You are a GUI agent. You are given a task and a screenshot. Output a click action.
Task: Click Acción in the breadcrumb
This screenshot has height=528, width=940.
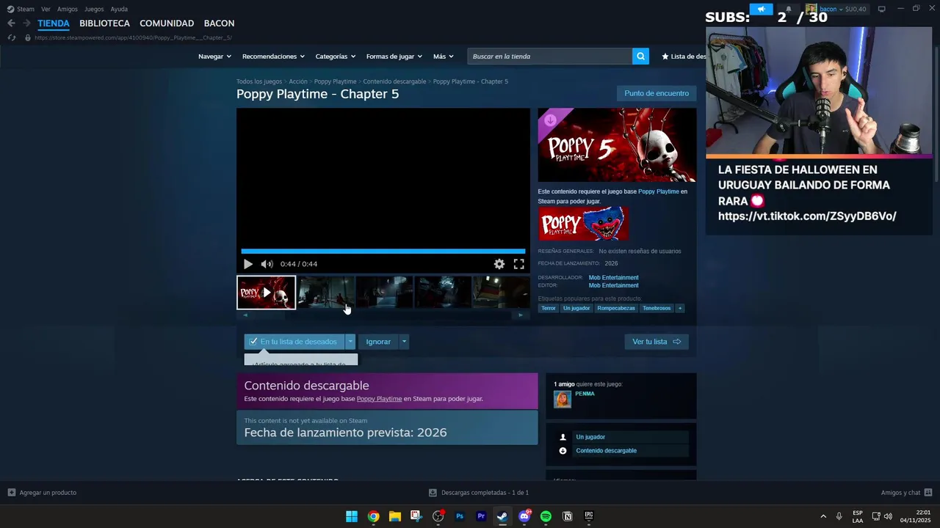(x=297, y=81)
